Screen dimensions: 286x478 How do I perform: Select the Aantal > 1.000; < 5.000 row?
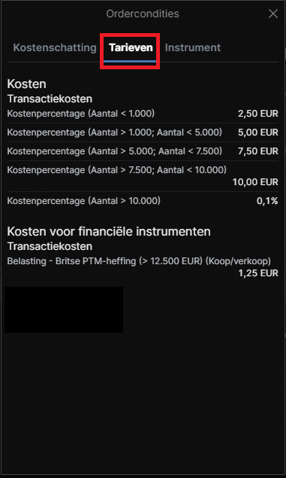click(x=143, y=132)
